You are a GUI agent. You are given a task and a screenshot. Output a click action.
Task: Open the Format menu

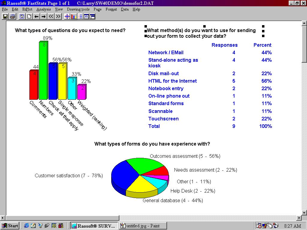[x=111, y=9]
